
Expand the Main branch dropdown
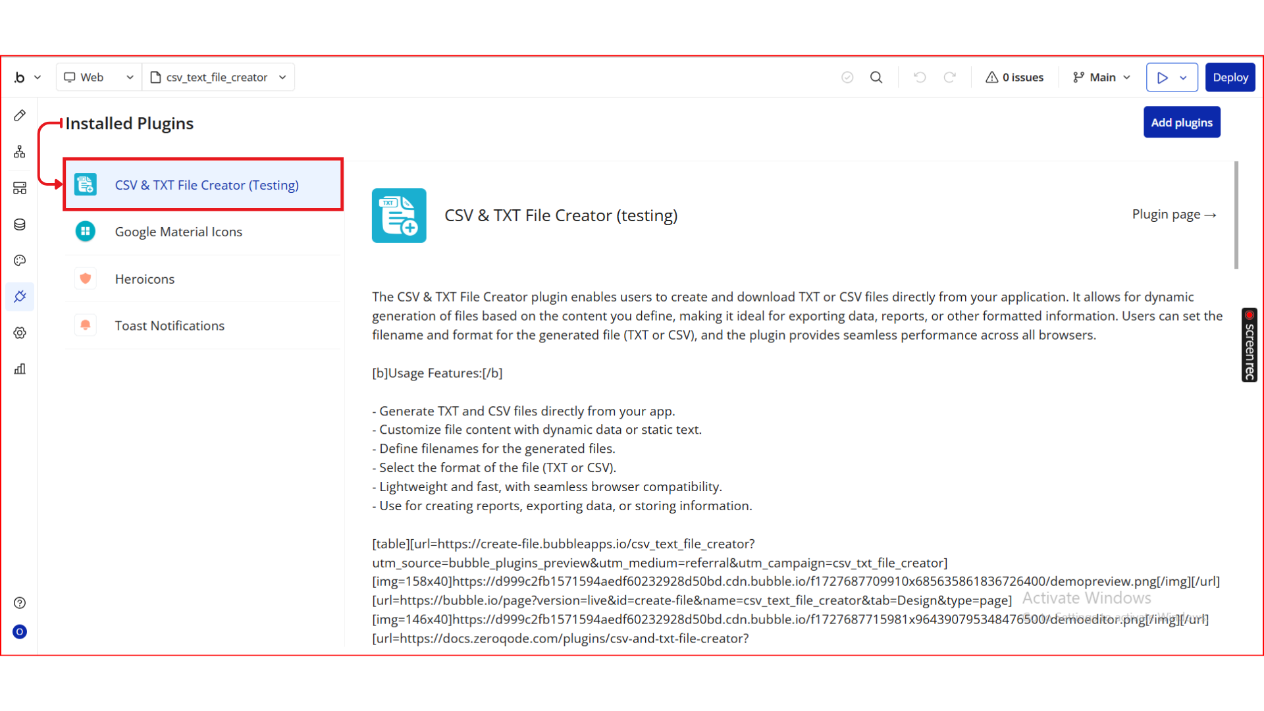pos(1101,78)
